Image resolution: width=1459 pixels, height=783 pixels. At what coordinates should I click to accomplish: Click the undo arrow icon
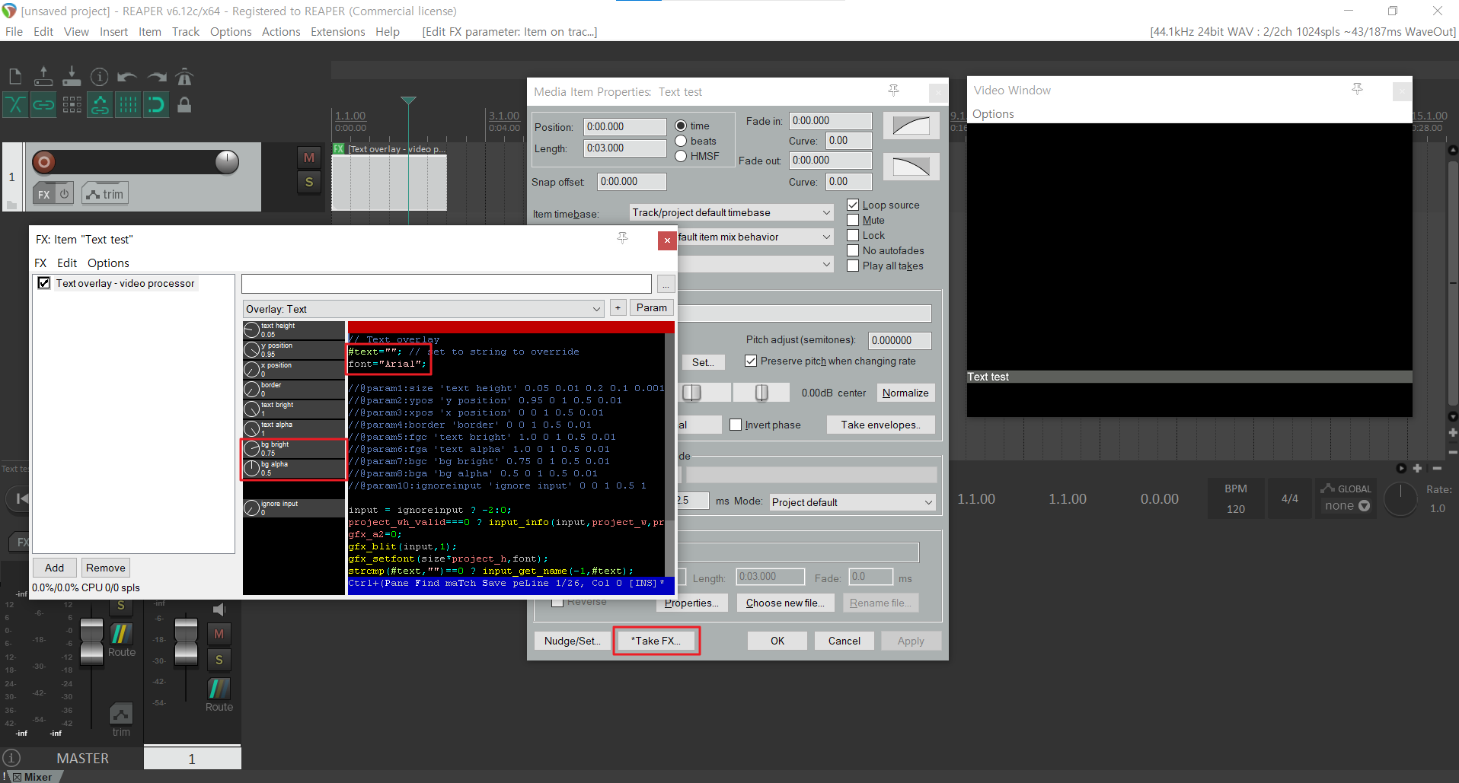coord(127,77)
